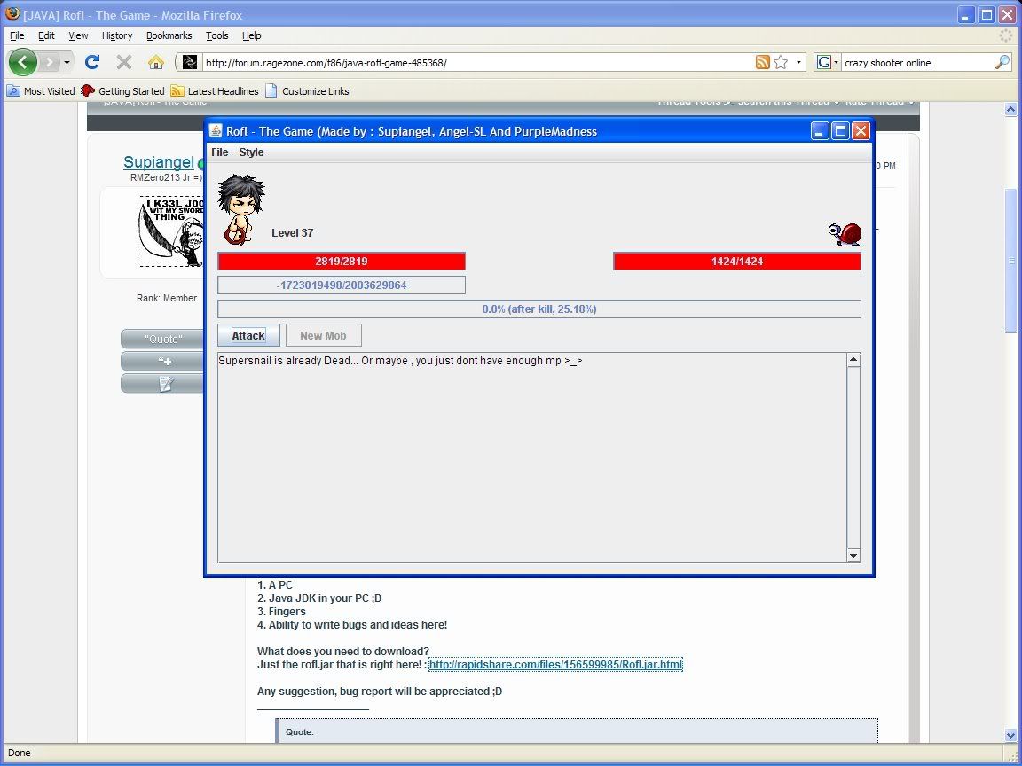Bookmark this page with the star icon
Screen dimensions: 1022x766
tap(781, 62)
